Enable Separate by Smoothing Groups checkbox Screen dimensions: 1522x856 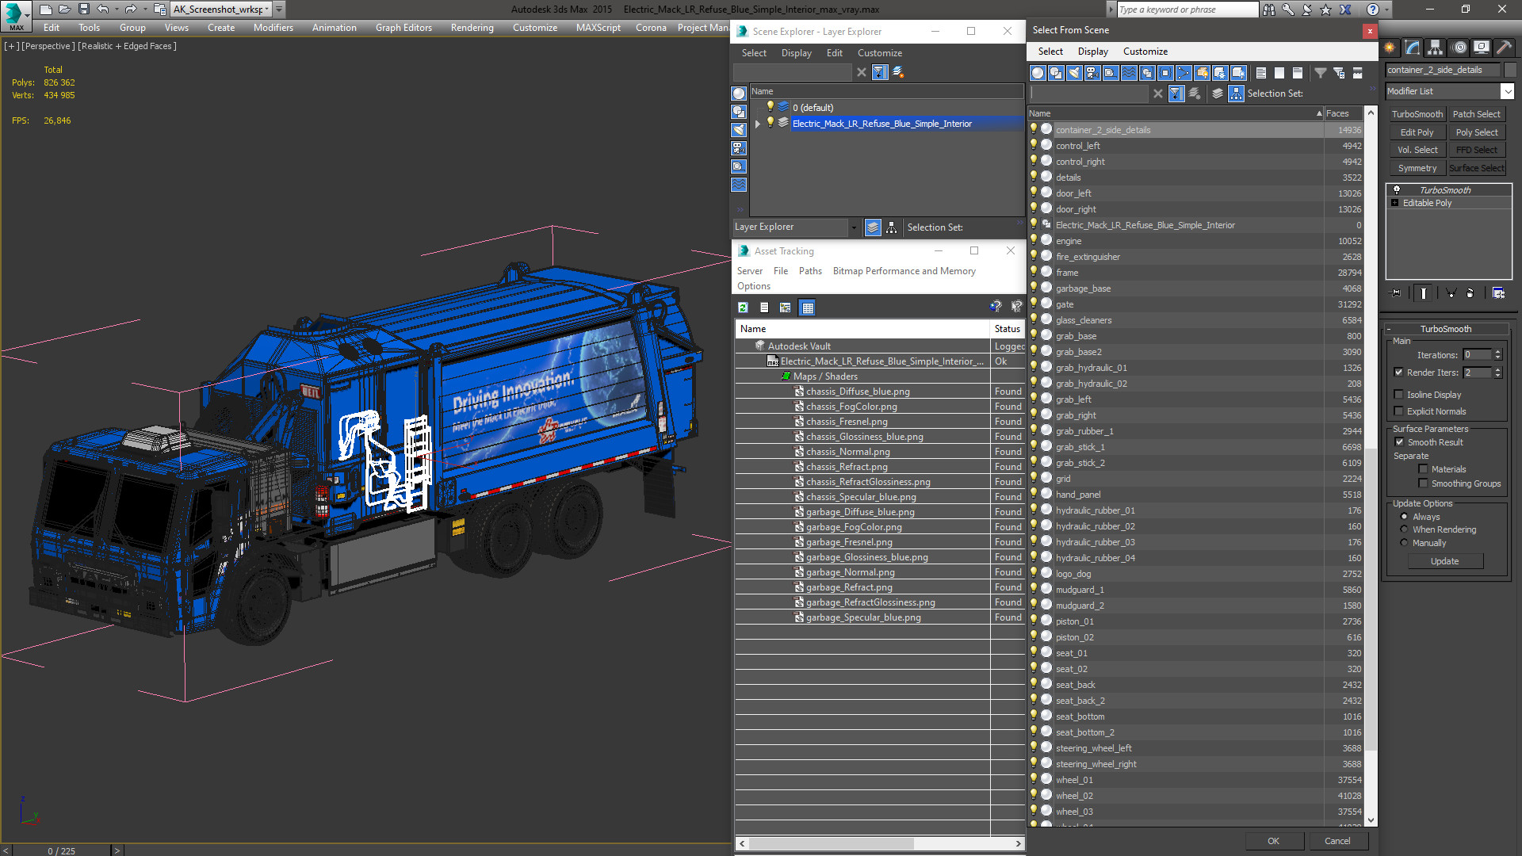(1423, 483)
